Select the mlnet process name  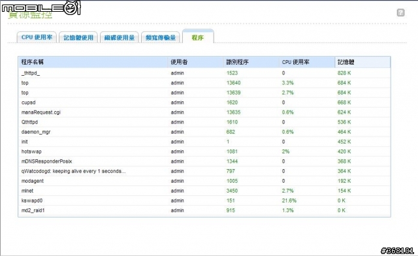27,191
